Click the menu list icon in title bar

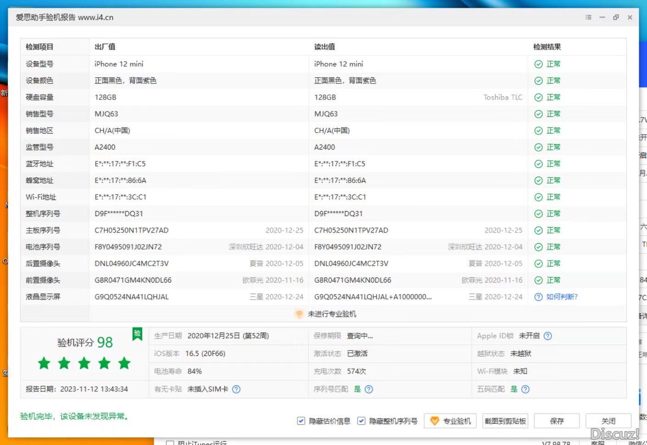[x=588, y=17]
